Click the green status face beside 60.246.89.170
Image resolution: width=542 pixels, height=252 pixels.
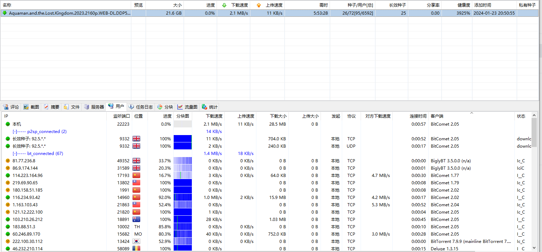point(8,234)
